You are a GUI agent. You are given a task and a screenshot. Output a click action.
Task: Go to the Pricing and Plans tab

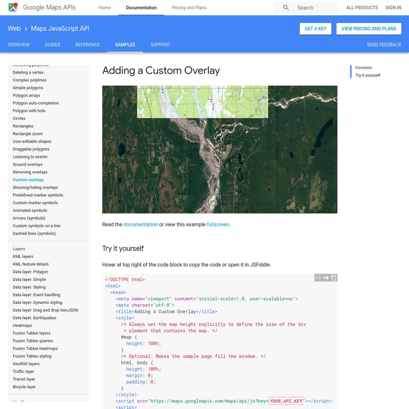click(189, 7)
